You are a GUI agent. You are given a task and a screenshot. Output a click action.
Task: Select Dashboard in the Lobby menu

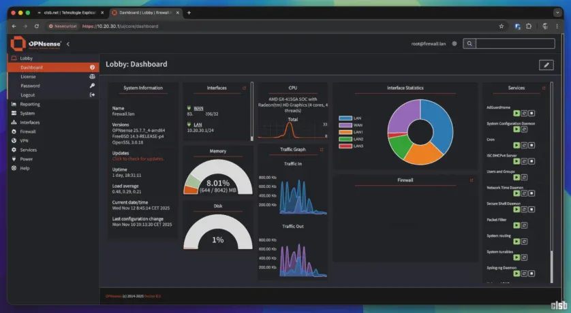53,67
